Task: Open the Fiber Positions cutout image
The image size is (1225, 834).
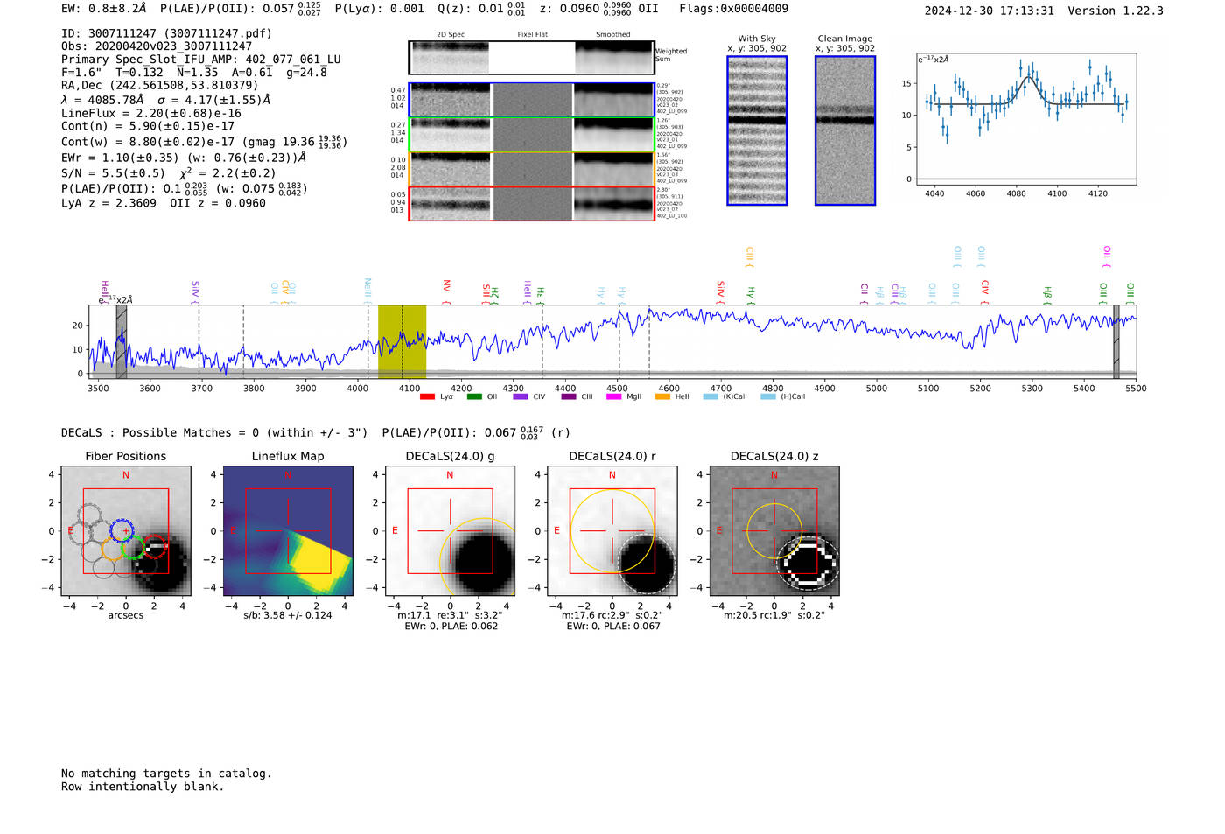Action: 126,531
